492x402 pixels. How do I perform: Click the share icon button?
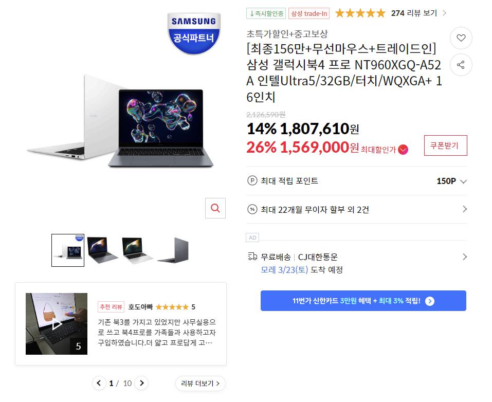click(x=461, y=65)
